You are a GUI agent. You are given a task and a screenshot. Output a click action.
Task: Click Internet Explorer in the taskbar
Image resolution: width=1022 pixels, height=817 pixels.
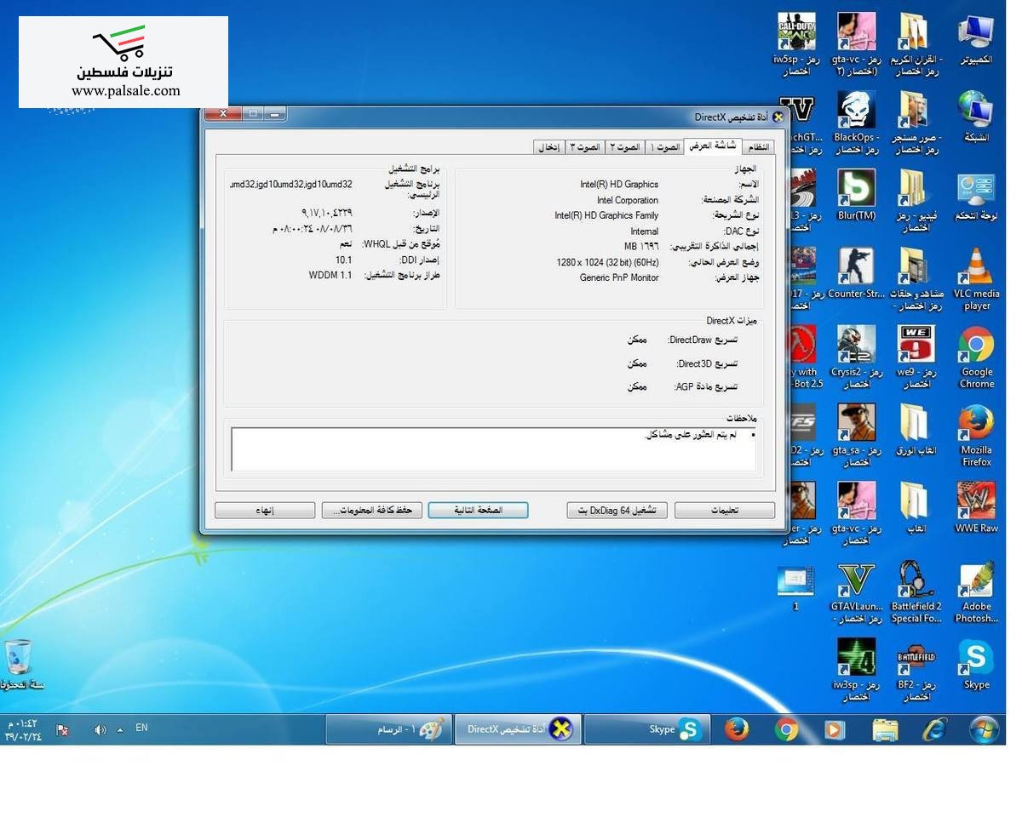934,729
